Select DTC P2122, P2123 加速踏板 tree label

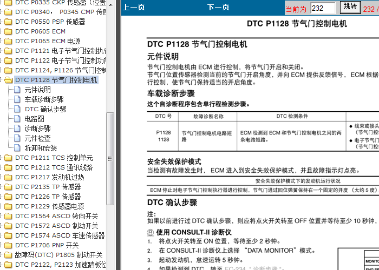coord(61,265)
